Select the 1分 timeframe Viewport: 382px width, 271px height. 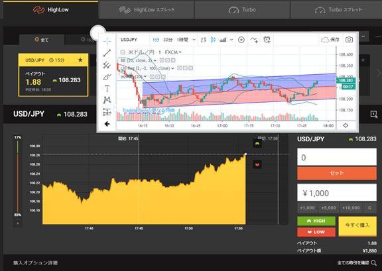coord(156,40)
